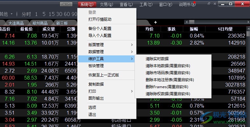The height and width of the screenshot is (127, 250).
Task: Choose 恢复至上一正式版
Action: pos(107,75)
